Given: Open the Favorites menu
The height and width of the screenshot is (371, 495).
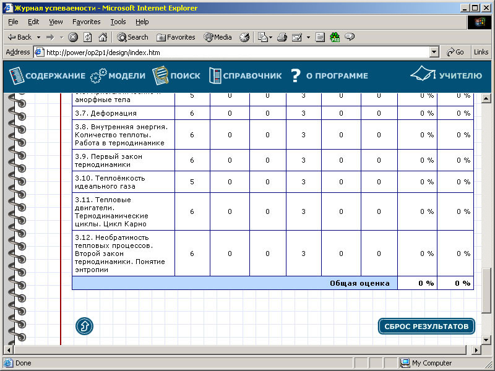Looking at the screenshot, I should click(86, 22).
